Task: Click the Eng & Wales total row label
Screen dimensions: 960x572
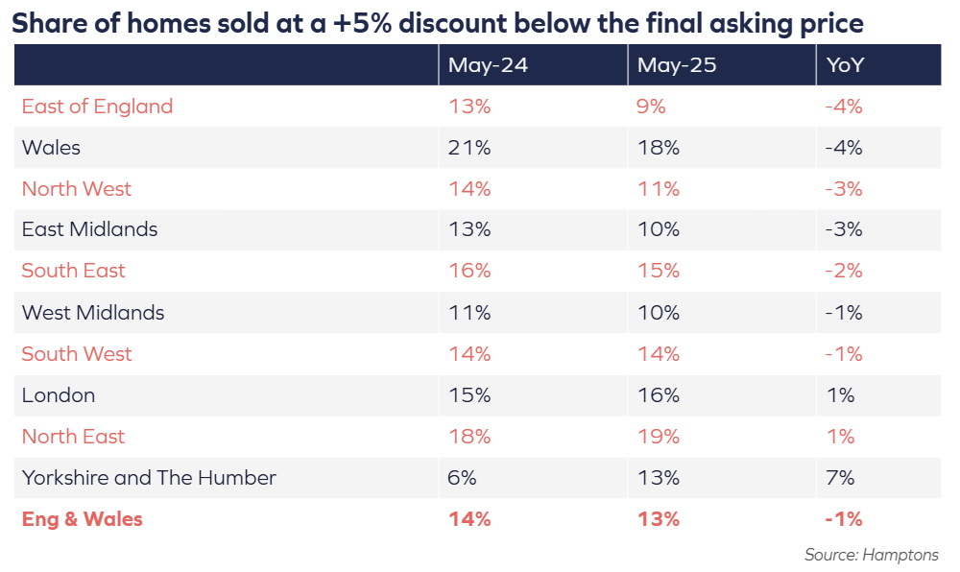Action: click(x=82, y=519)
